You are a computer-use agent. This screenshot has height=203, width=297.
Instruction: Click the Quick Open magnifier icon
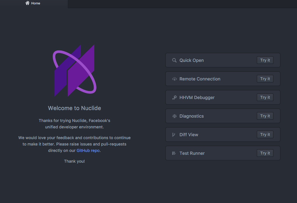point(174,60)
